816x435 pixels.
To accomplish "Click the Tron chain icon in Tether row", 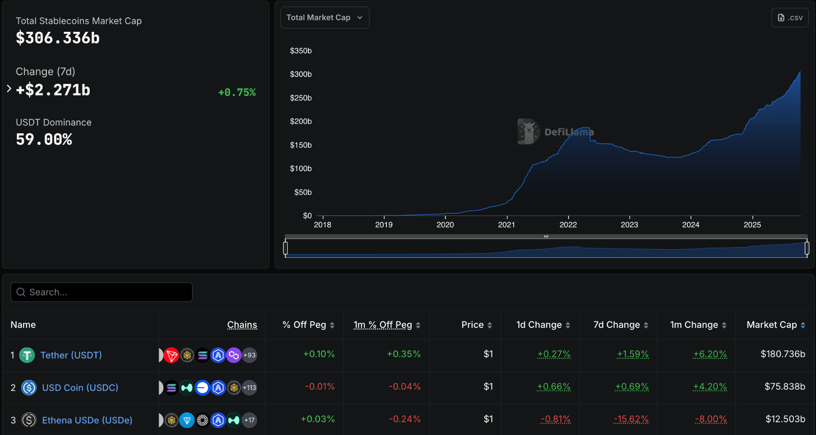I will pyautogui.click(x=171, y=355).
